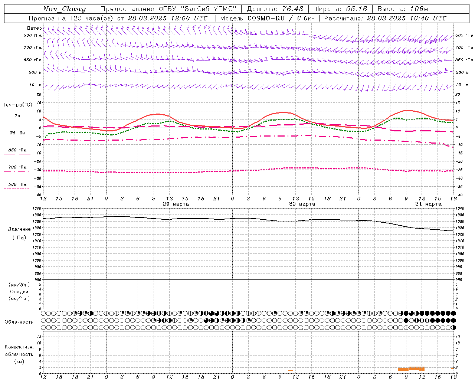Click the longitude value Долгота: 76.43
This screenshot has height=380, width=475.
point(275,9)
